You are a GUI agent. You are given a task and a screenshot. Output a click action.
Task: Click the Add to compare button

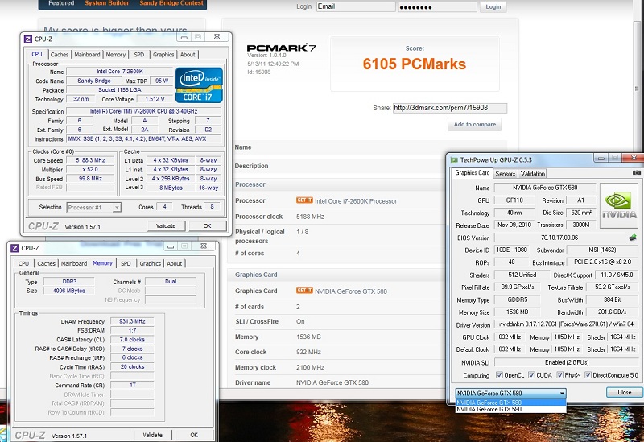point(475,125)
